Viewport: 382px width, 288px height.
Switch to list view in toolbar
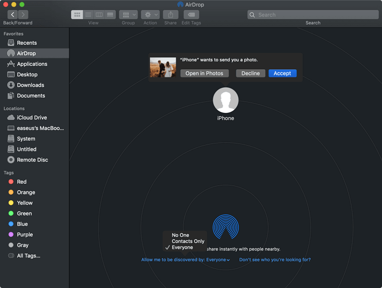[88, 15]
